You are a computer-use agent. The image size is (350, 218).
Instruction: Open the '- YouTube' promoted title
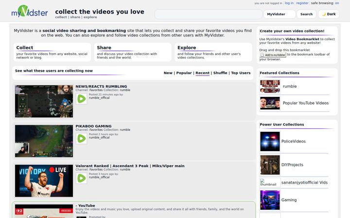[85, 205]
